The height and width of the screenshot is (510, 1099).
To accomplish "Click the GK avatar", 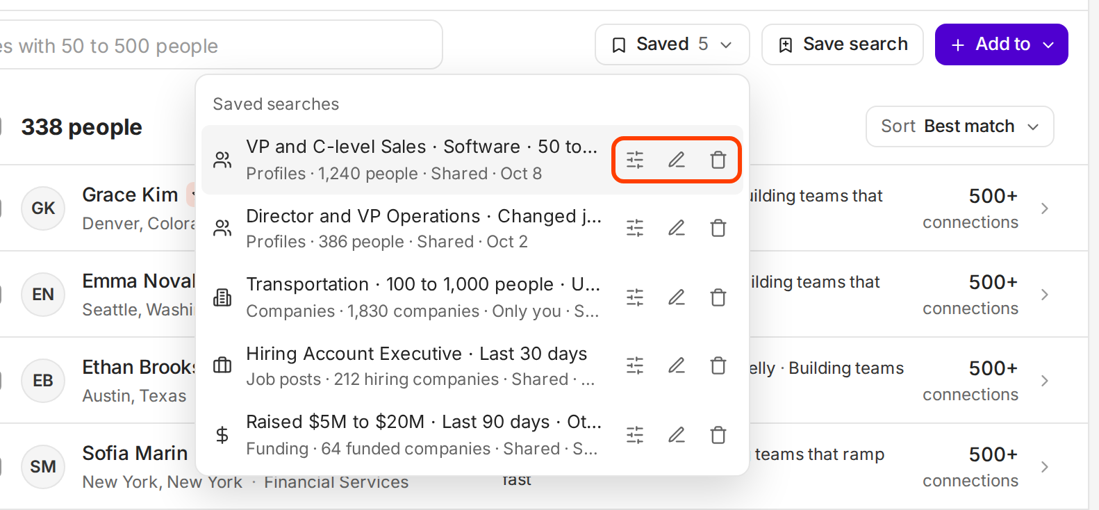I will pos(43,208).
